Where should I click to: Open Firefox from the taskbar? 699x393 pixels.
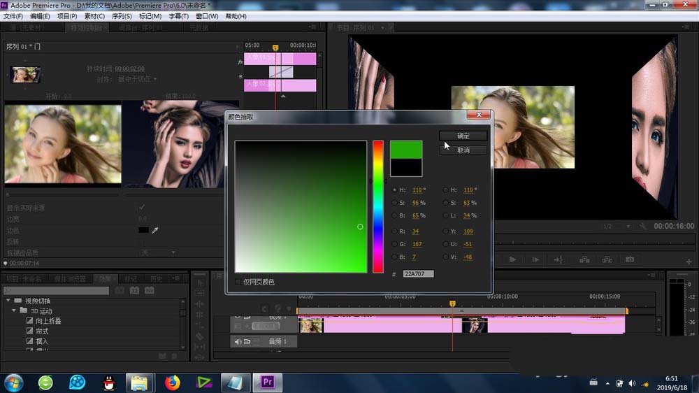pyautogui.click(x=172, y=382)
